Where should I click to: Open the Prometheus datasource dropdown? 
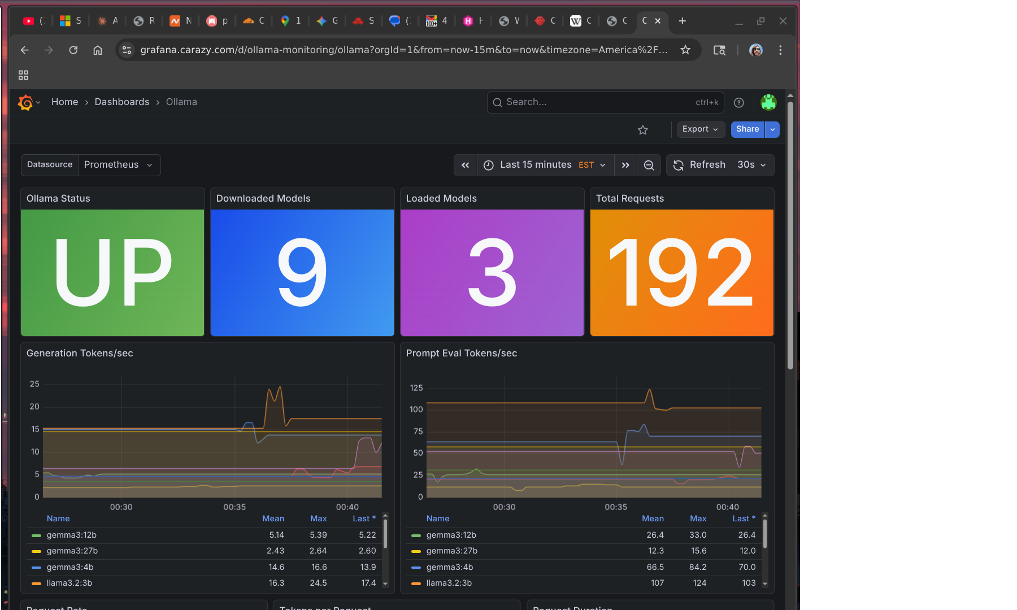point(118,165)
